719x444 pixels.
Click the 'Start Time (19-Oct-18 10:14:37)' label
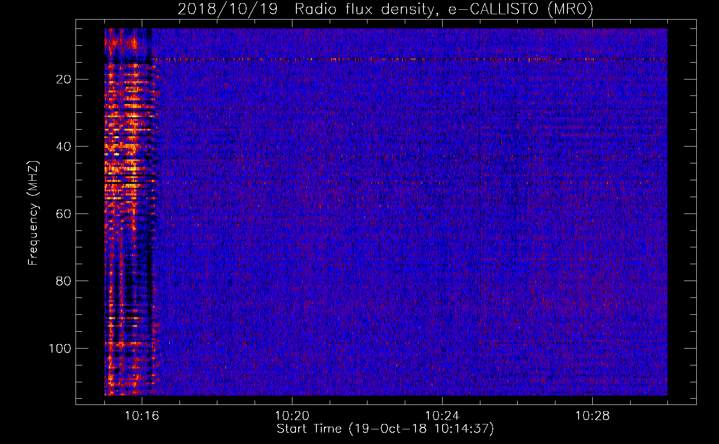[385, 429]
